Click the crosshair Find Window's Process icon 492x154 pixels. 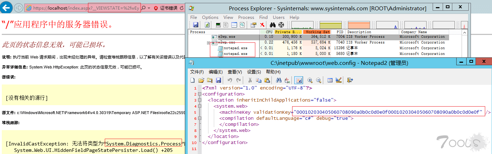tap(281, 25)
